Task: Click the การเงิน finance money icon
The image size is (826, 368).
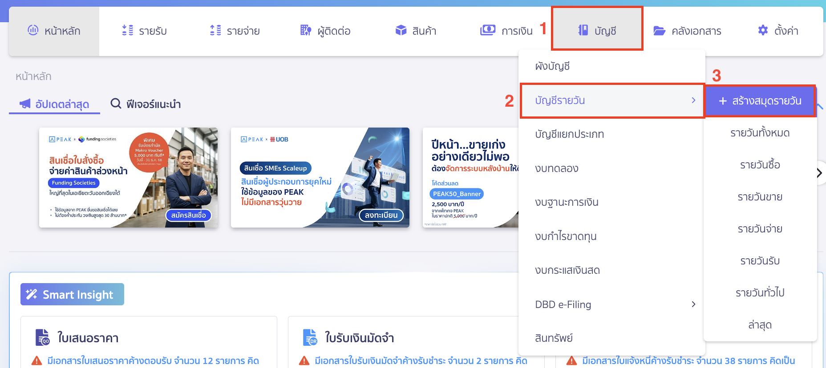Action: 488,30
